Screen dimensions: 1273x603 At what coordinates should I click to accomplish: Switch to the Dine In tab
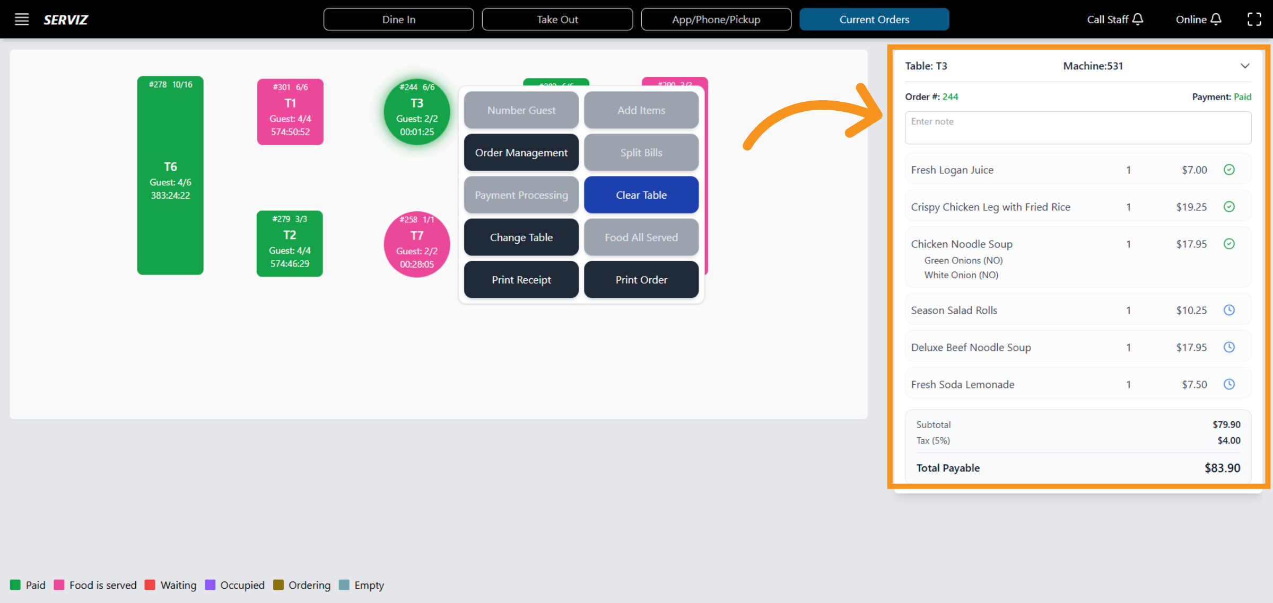[x=398, y=19]
